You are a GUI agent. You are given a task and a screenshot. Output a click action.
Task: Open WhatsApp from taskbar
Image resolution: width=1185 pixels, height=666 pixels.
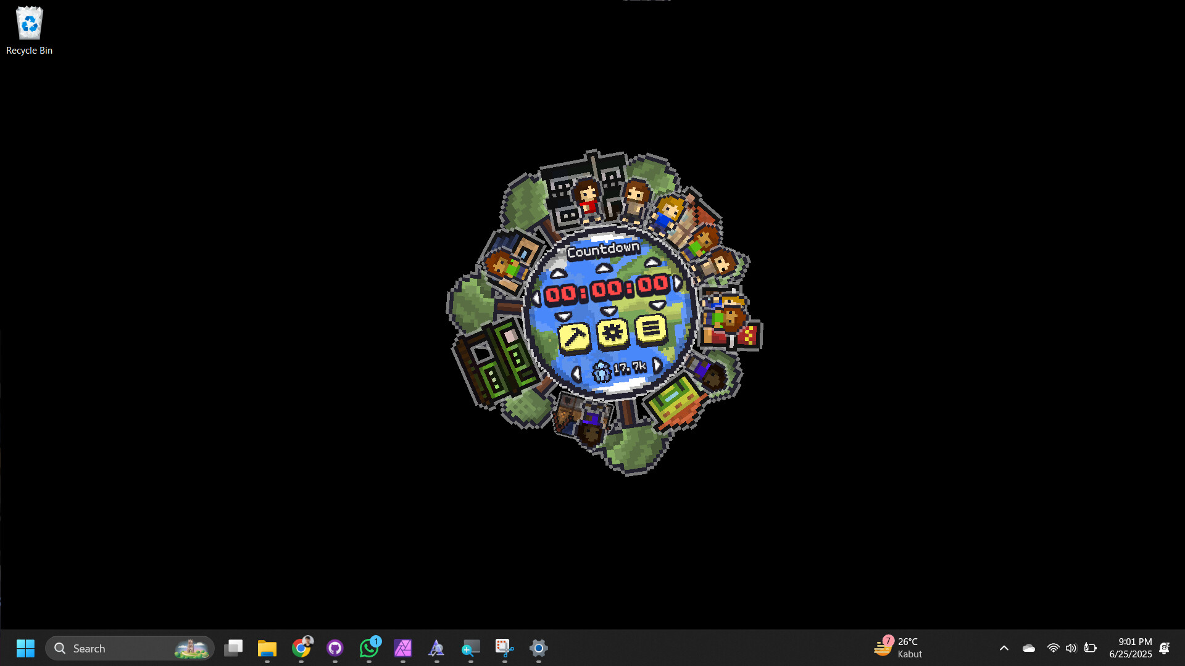[369, 648]
